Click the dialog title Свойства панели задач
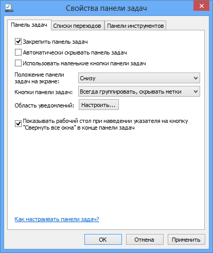 click(x=106, y=8)
